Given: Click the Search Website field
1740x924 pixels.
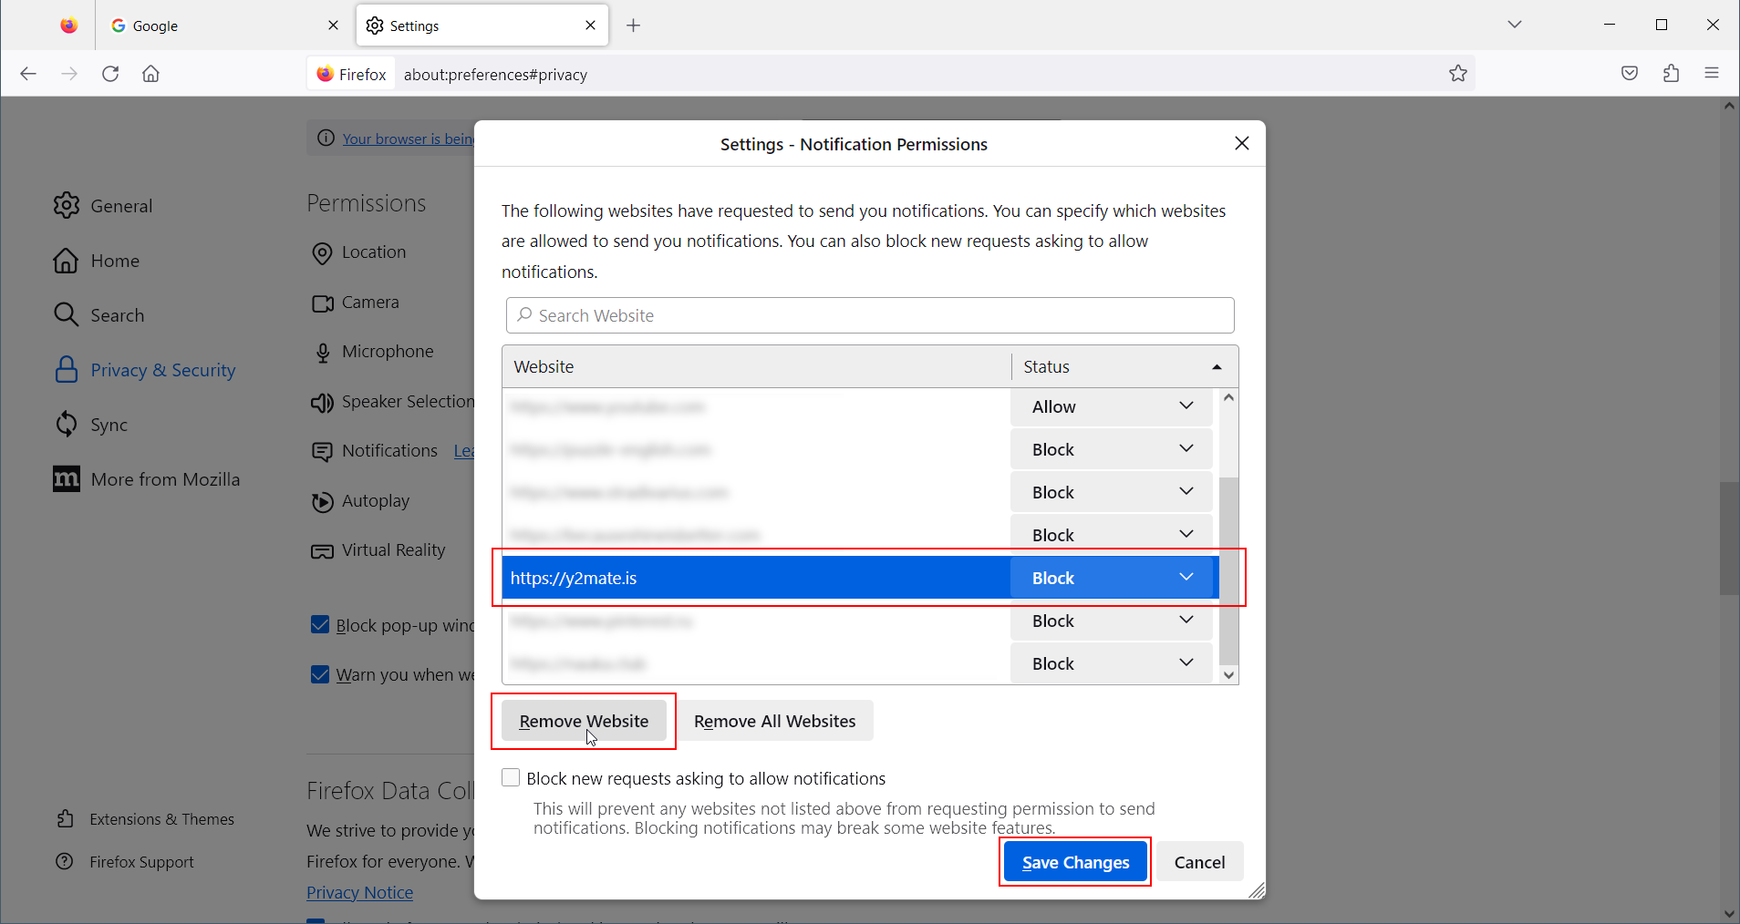Looking at the screenshot, I should (x=869, y=315).
